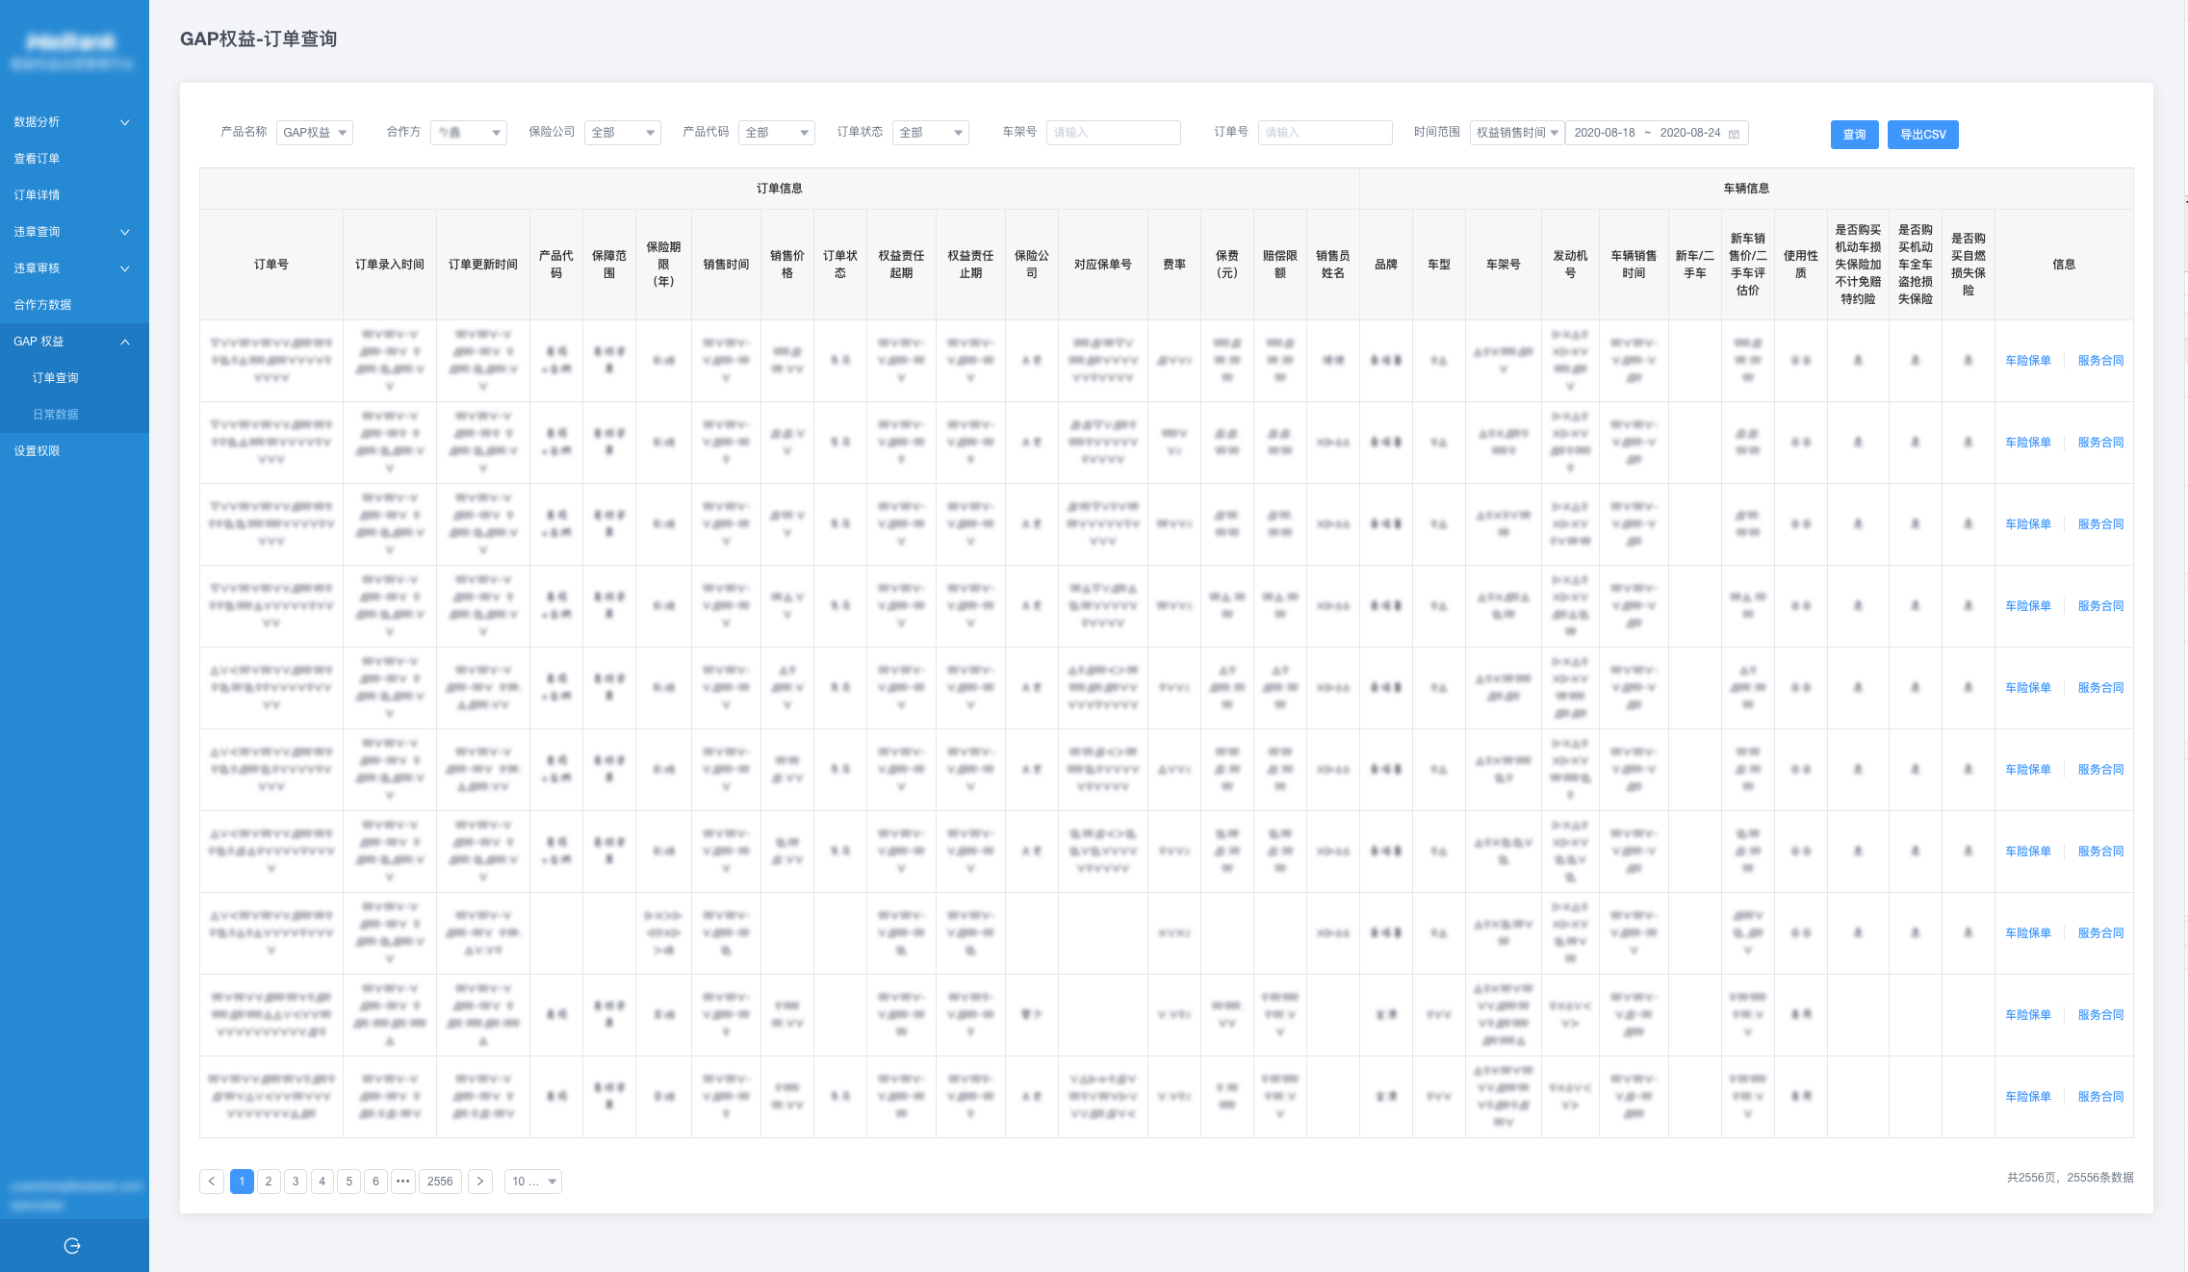Image resolution: width=2188 pixels, height=1272 pixels.
Task: Click the 车架号 input field
Action: point(1113,133)
